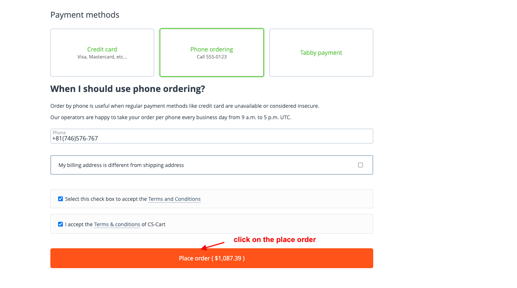Click the 'When I should use phone ordering?' heading
Screen dimensions: 517x288
(128, 89)
